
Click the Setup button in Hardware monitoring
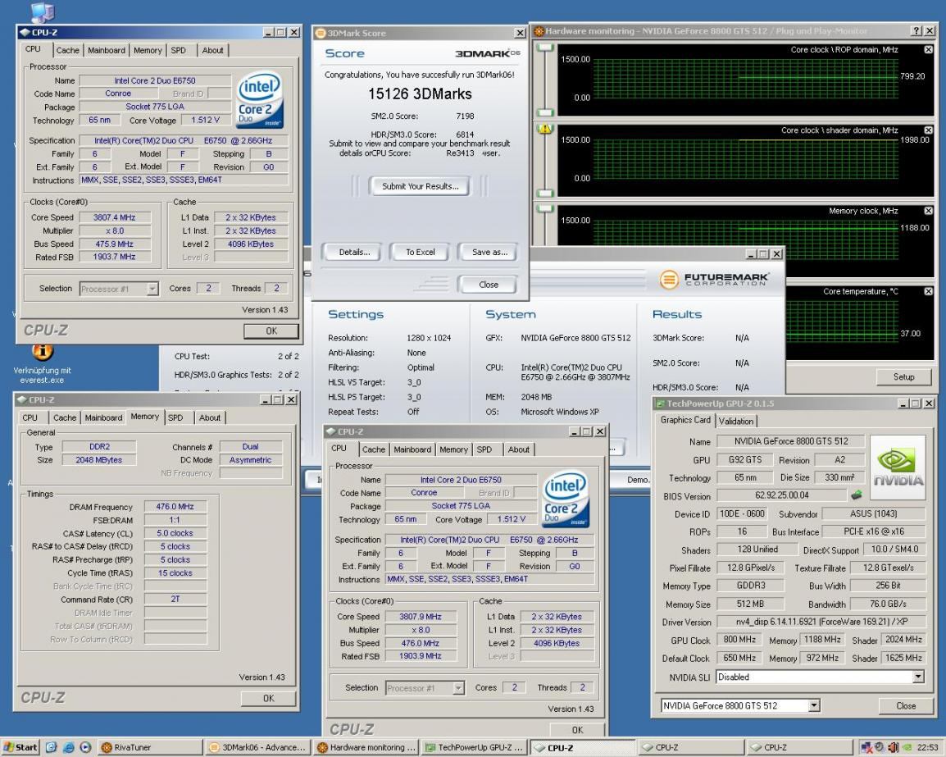[x=903, y=376]
